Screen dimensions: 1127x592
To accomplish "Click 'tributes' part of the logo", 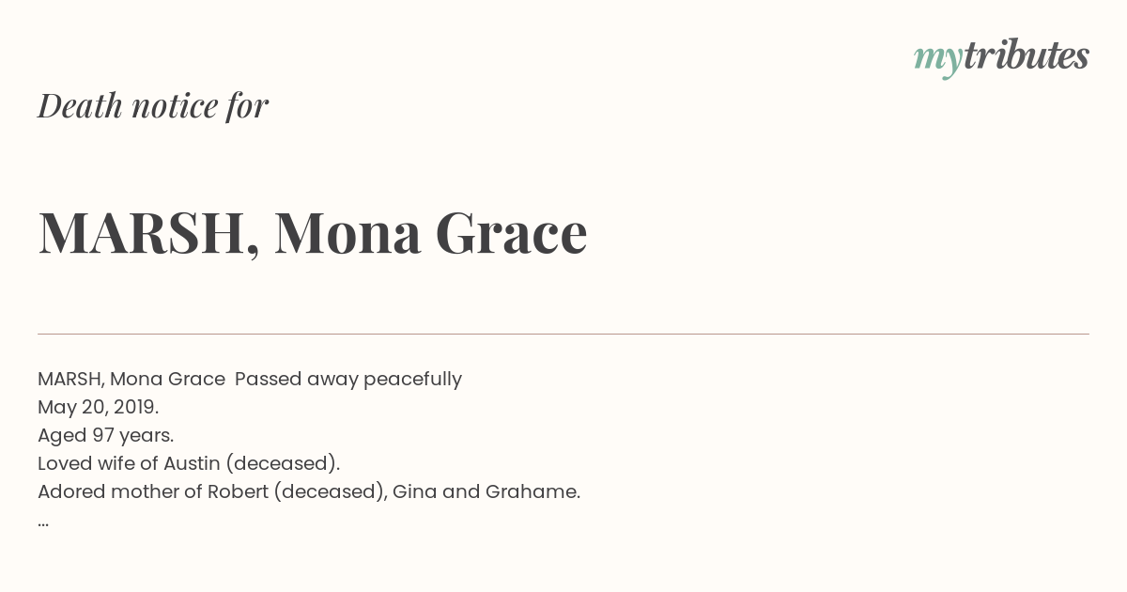I will click(x=1027, y=55).
